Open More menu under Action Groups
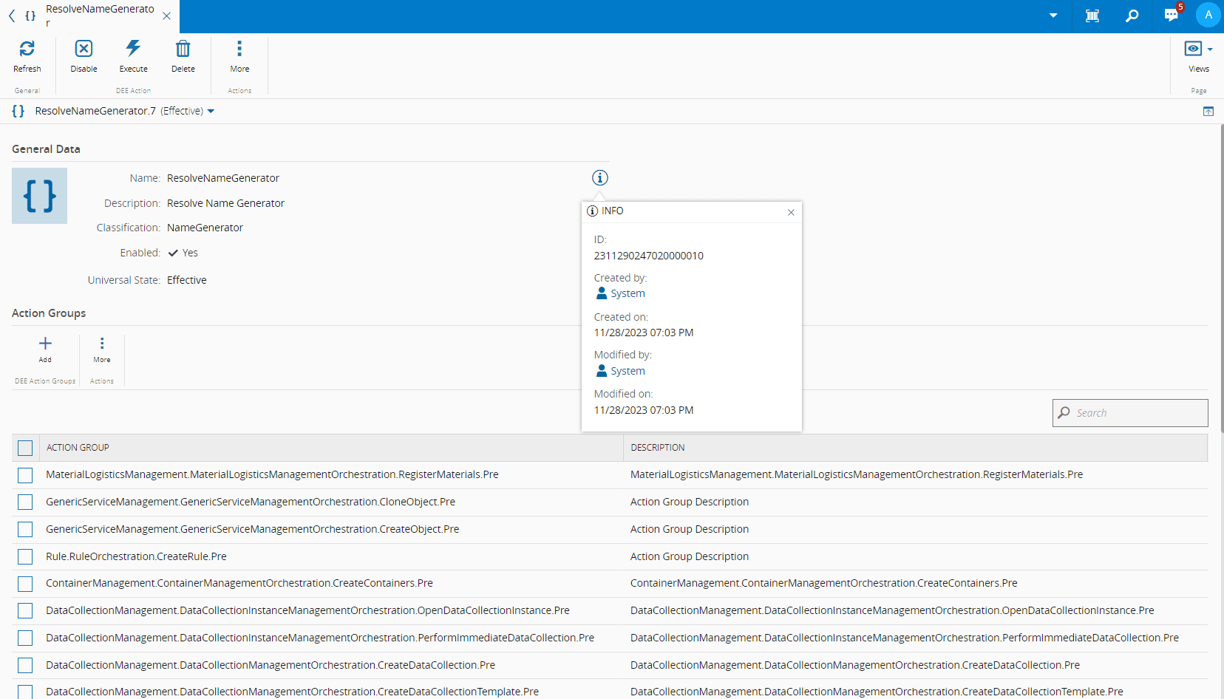The height and width of the screenshot is (699, 1224). click(102, 344)
